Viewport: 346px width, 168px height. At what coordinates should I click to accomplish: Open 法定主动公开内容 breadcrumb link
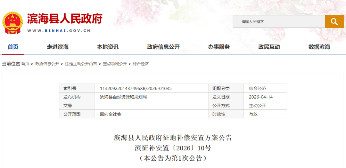(x=81, y=64)
